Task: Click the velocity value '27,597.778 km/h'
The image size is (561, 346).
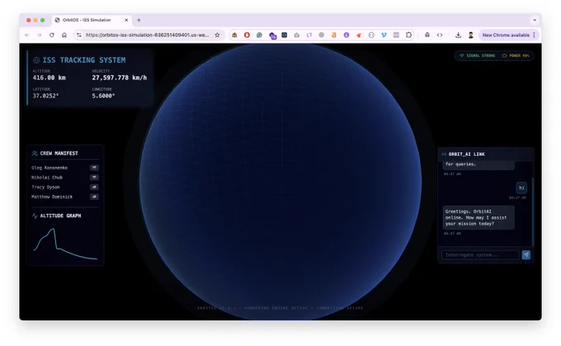Action: 120,78
